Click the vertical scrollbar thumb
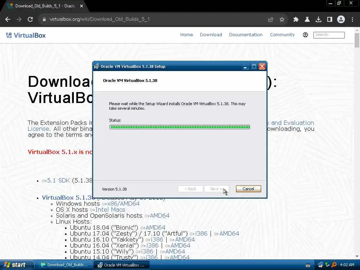 [x=357, y=40]
